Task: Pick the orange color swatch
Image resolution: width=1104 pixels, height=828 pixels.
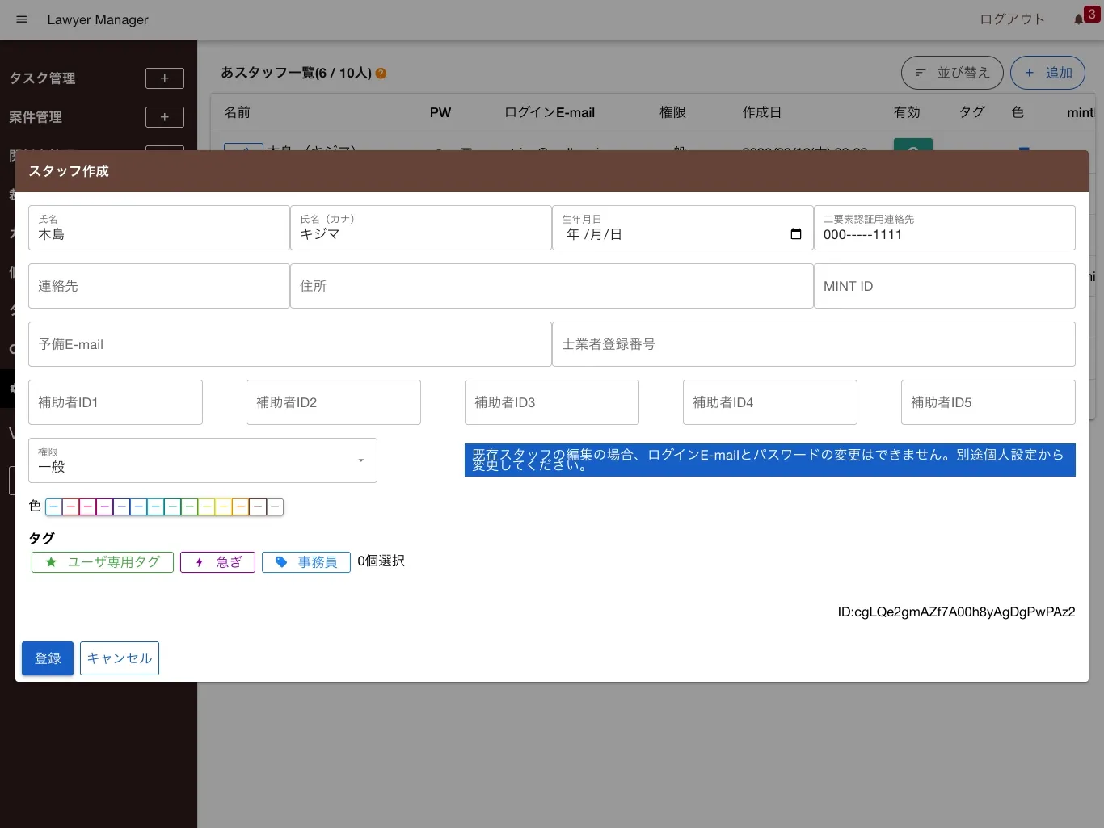Action: 240,507
